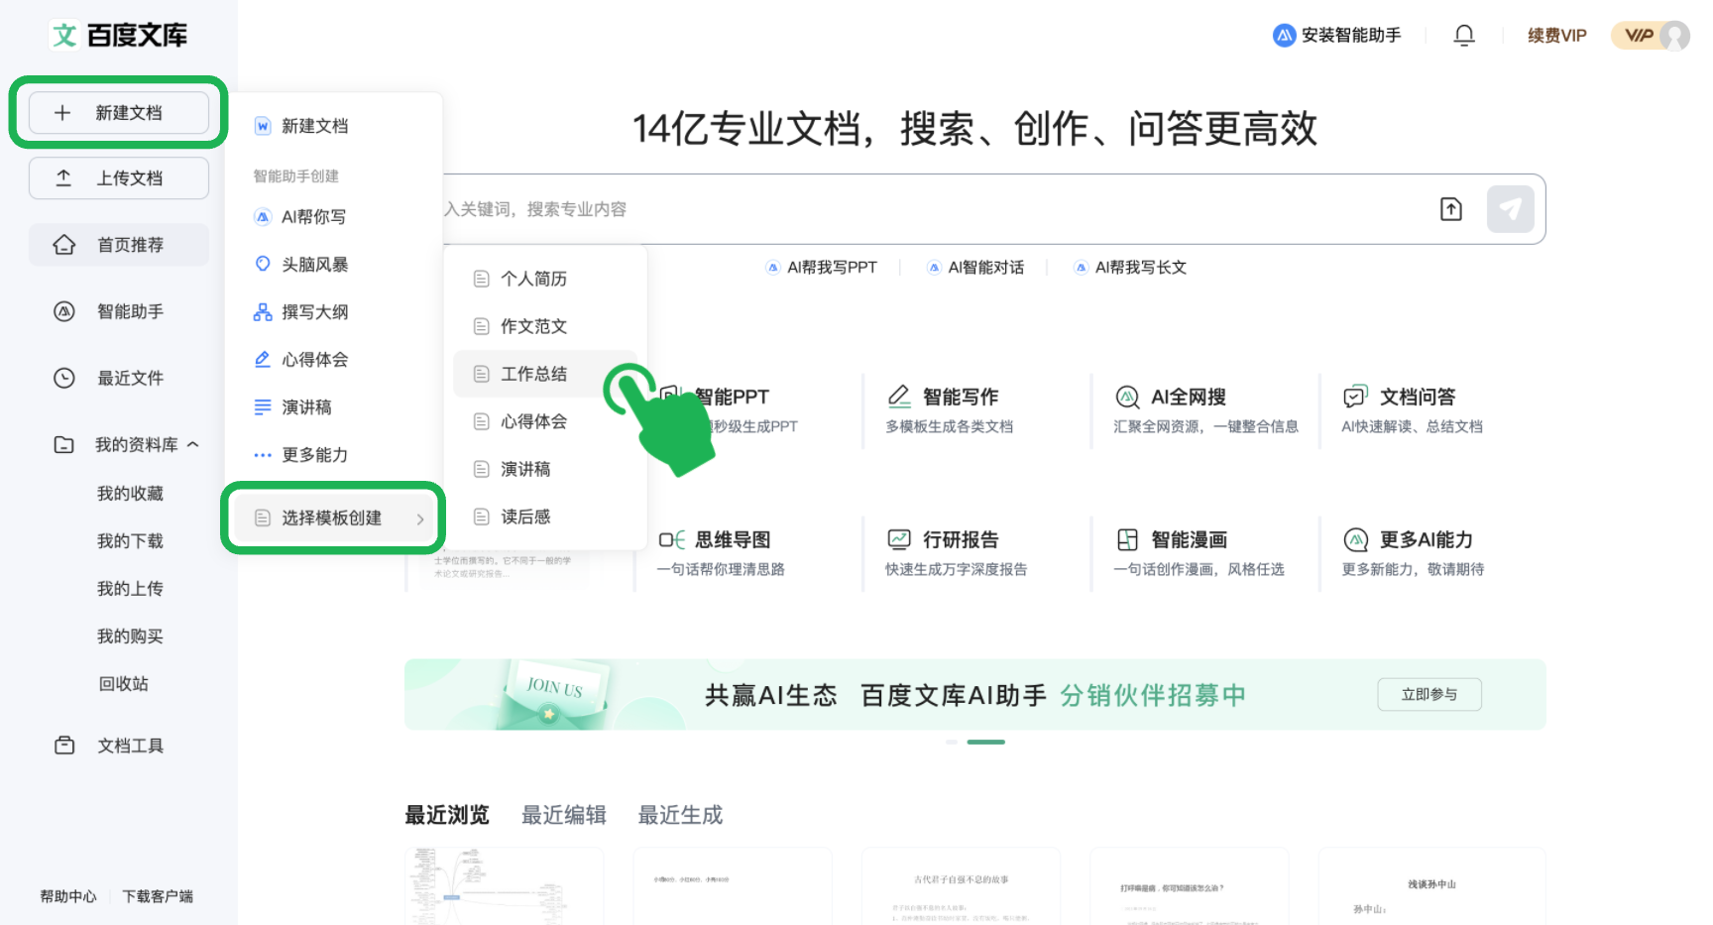Click the send arrow search button
1713x925 pixels.
pos(1511,209)
